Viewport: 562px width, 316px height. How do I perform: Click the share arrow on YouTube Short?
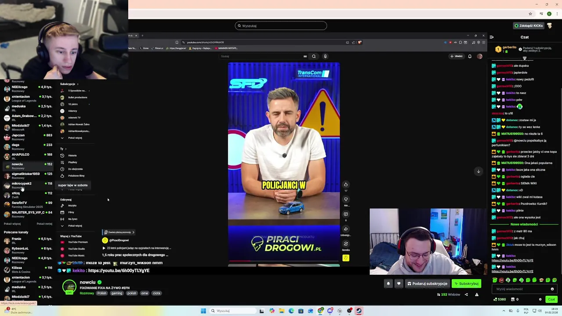point(346,229)
